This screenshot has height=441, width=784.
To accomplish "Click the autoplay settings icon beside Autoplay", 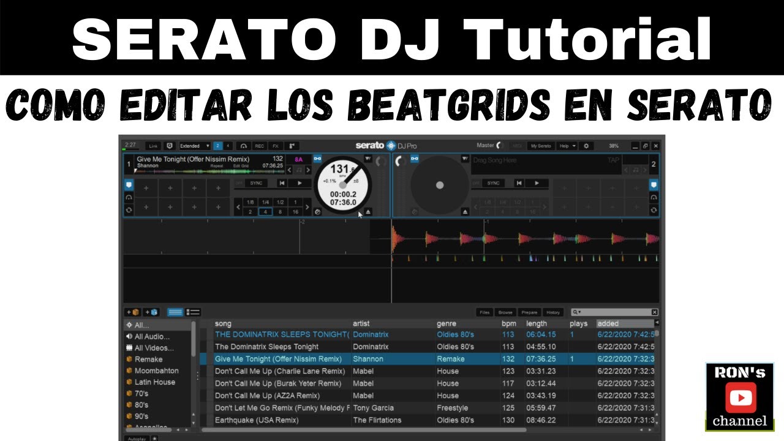I will pyautogui.click(x=154, y=439).
